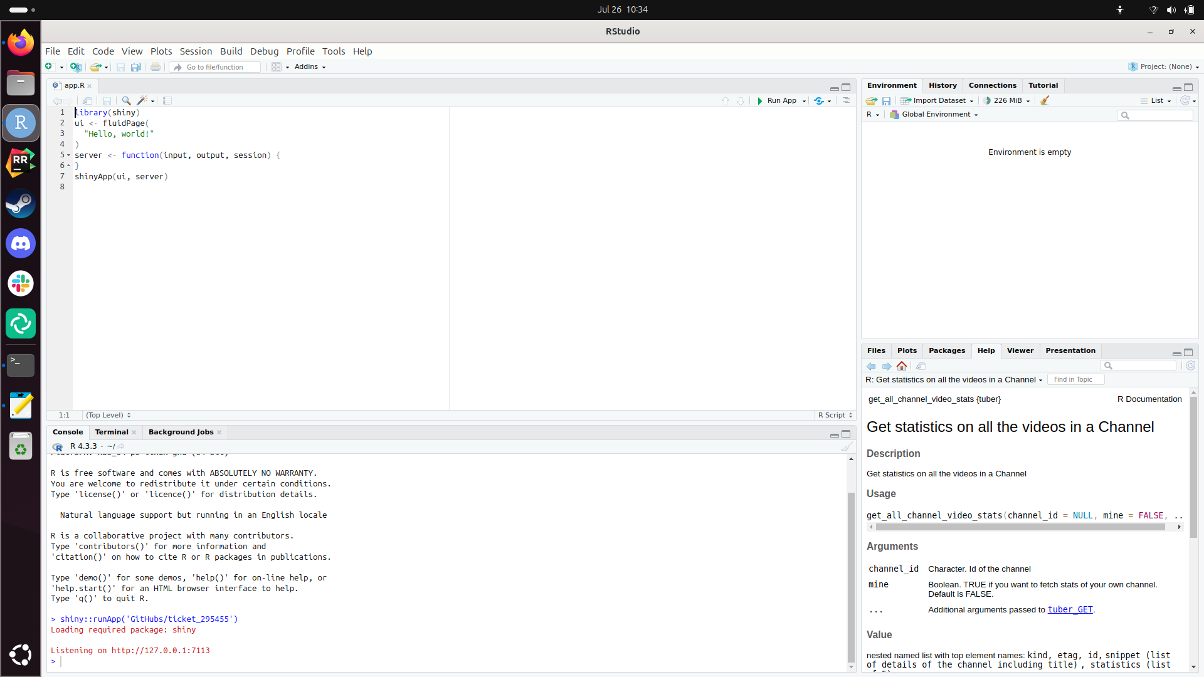Expand the Global Environment dropdown
1204x677 pixels.
click(934, 114)
